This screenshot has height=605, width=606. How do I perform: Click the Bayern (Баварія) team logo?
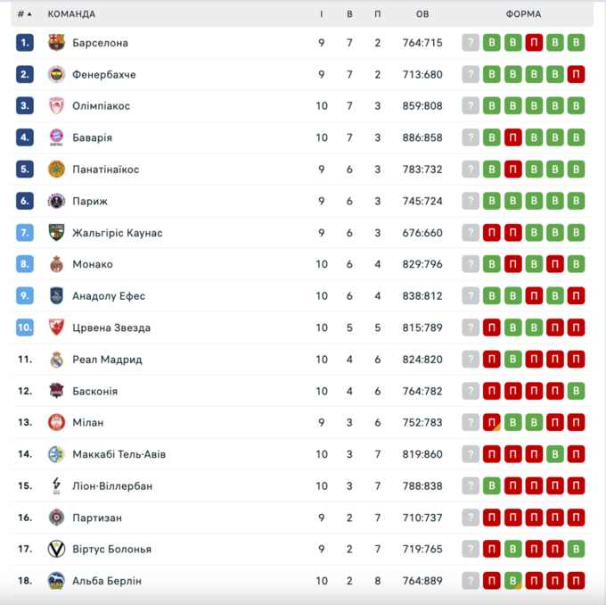[x=56, y=137]
